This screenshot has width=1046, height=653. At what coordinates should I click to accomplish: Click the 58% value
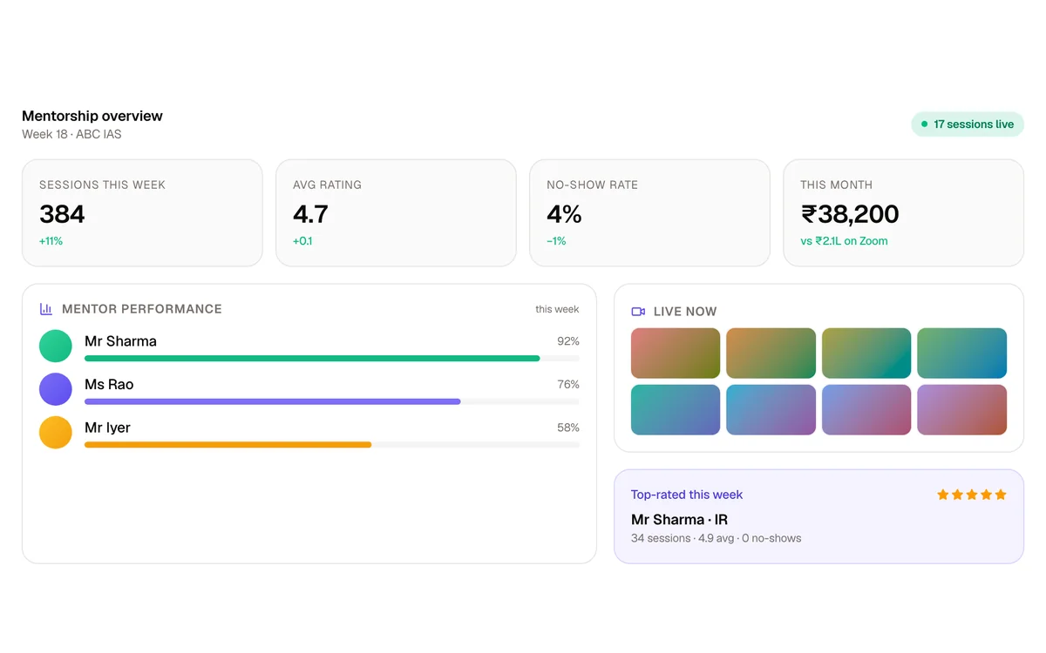[568, 428]
